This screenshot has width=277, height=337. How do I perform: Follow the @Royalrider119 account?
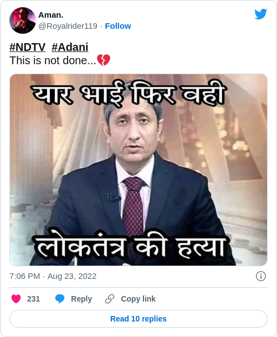tap(118, 26)
